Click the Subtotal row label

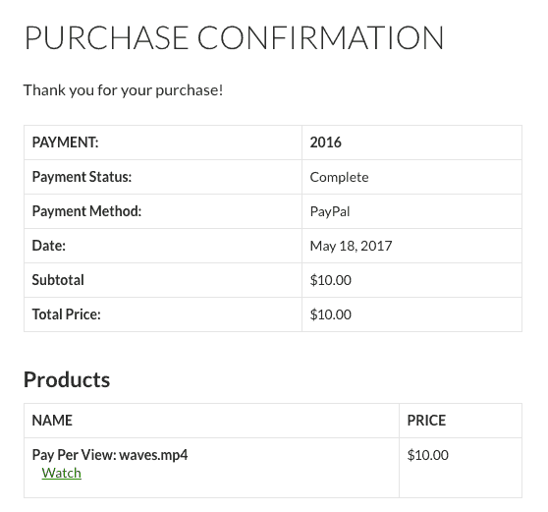58,280
